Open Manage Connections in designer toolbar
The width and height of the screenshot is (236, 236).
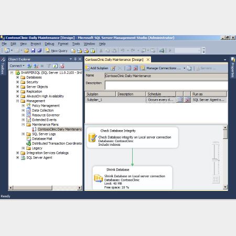tap(161, 68)
